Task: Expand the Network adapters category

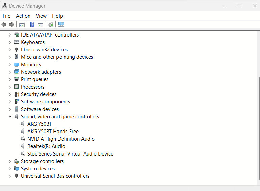Action: tap(10, 72)
